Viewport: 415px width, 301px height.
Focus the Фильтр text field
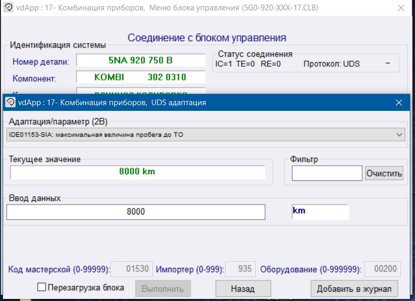pyautogui.click(x=327, y=173)
